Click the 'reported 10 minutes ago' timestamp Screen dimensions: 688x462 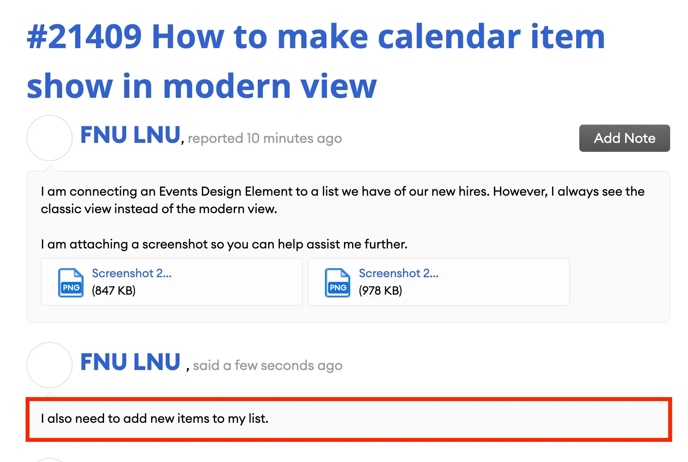point(265,138)
